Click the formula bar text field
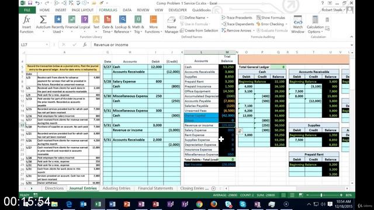 tap(220, 45)
